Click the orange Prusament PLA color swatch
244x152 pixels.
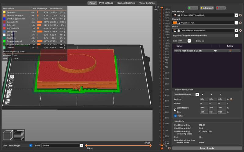(x=175, y=23)
